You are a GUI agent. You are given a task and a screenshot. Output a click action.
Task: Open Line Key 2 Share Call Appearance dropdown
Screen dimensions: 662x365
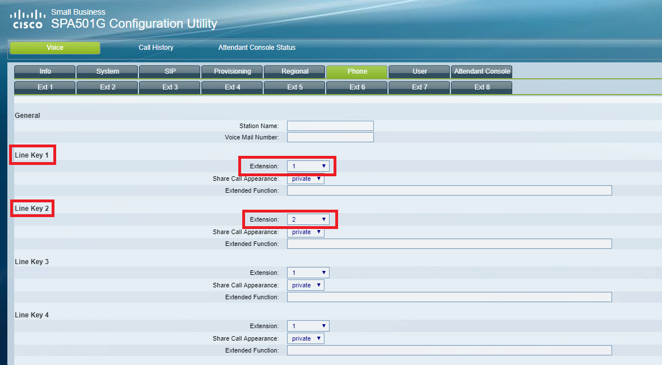[306, 232]
